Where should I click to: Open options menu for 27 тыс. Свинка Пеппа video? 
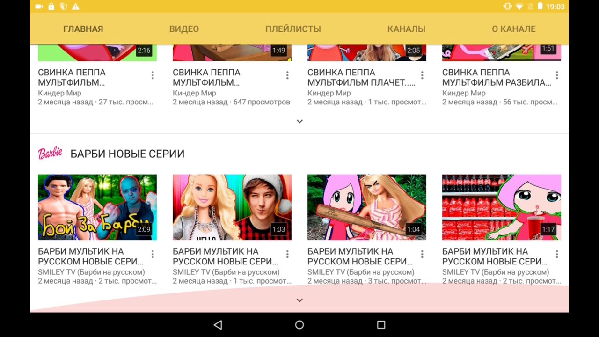[x=153, y=75]
